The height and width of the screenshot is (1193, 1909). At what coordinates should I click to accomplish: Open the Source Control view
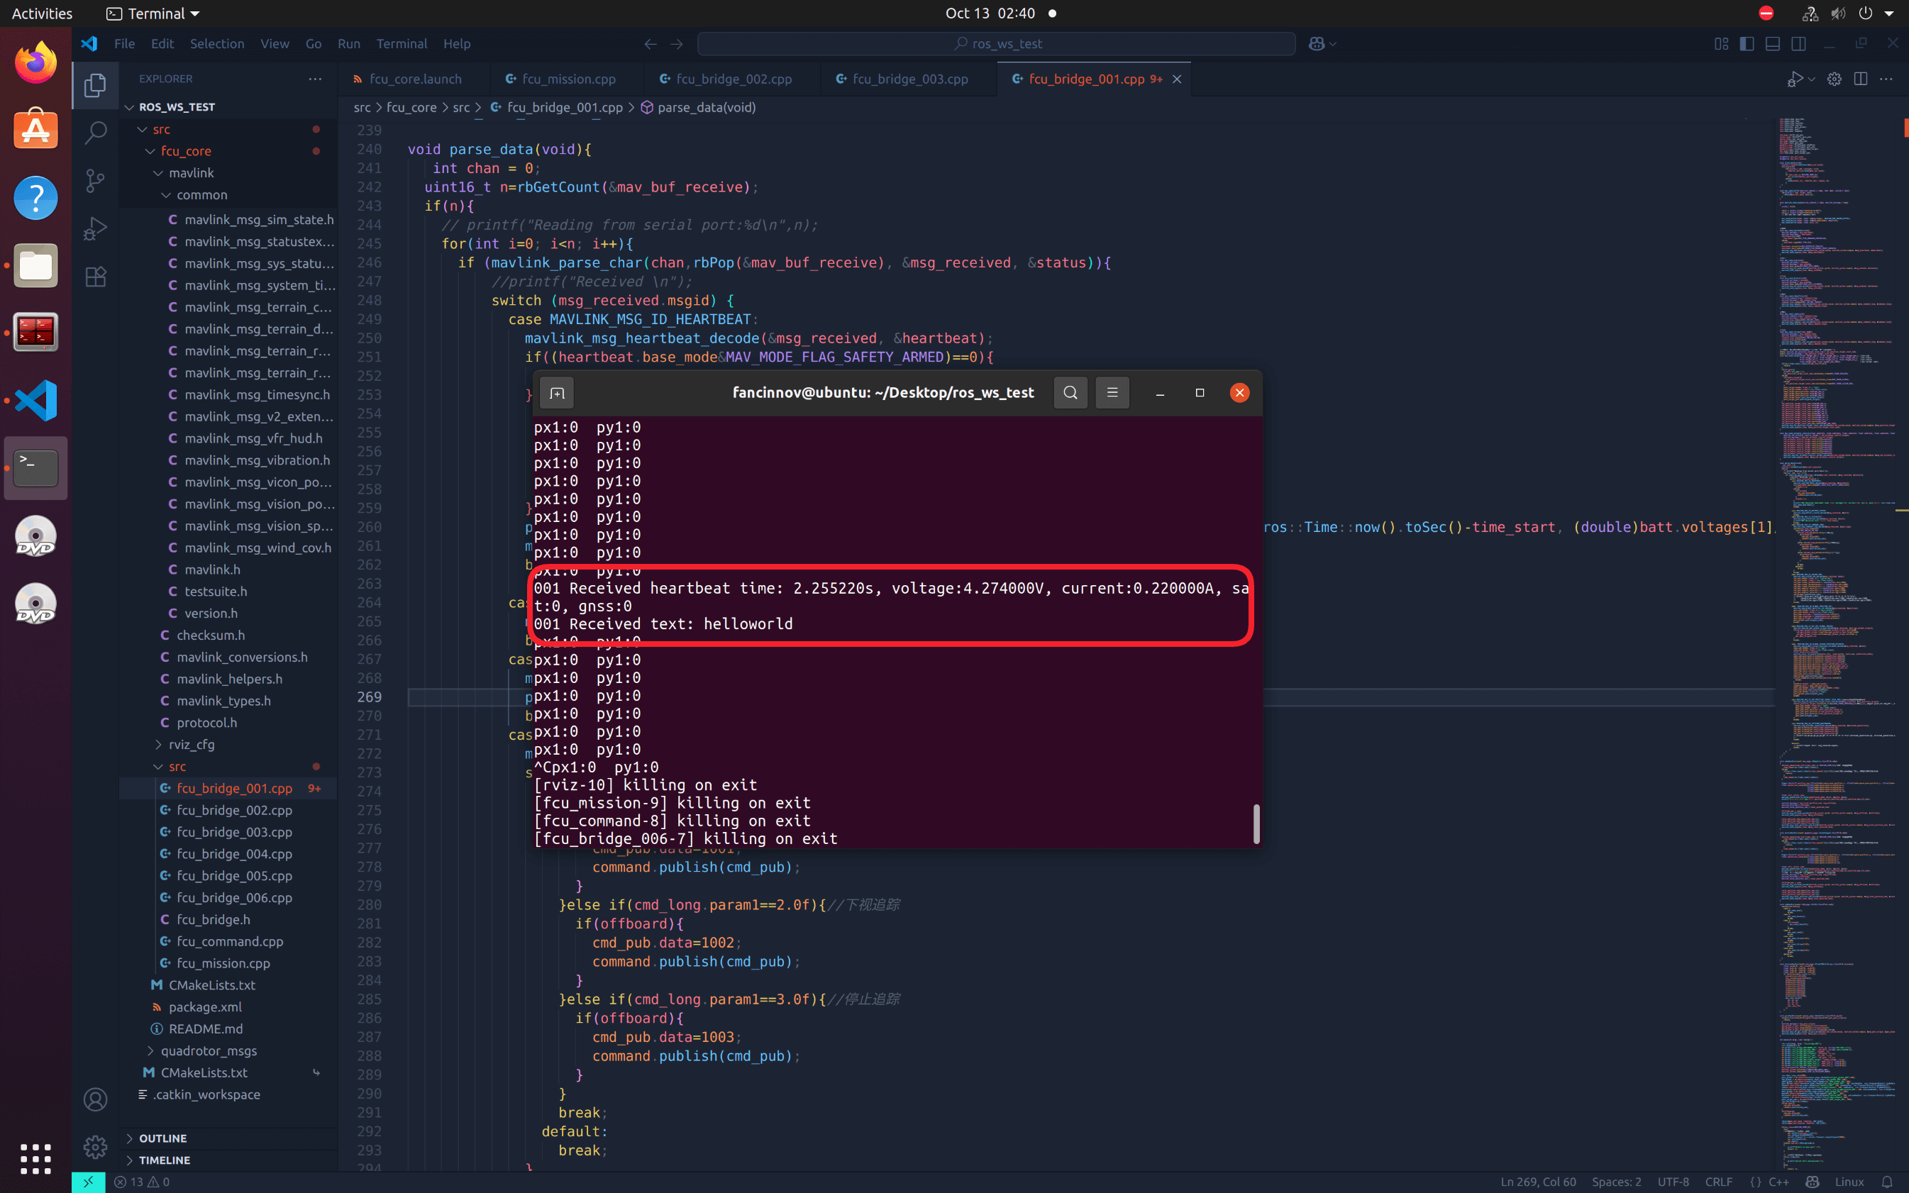tap(96, 181)
